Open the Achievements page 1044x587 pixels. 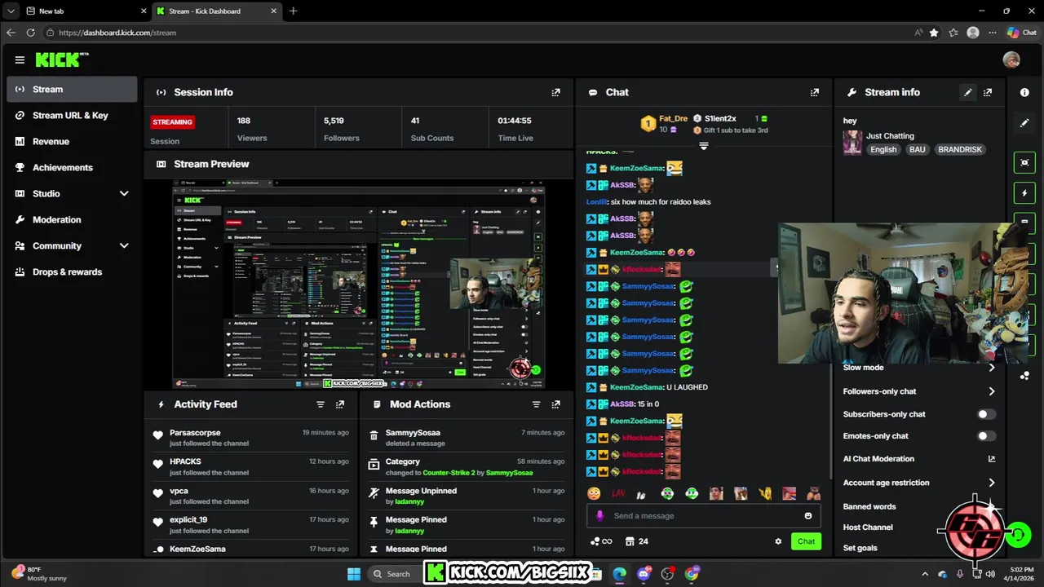72,167
